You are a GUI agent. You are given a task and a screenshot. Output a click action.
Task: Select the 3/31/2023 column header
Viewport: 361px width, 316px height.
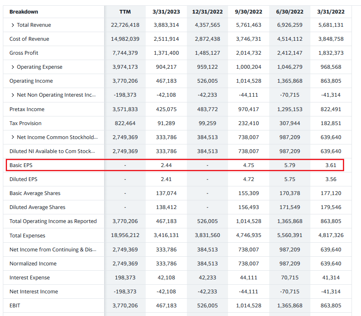pos(166,12)
